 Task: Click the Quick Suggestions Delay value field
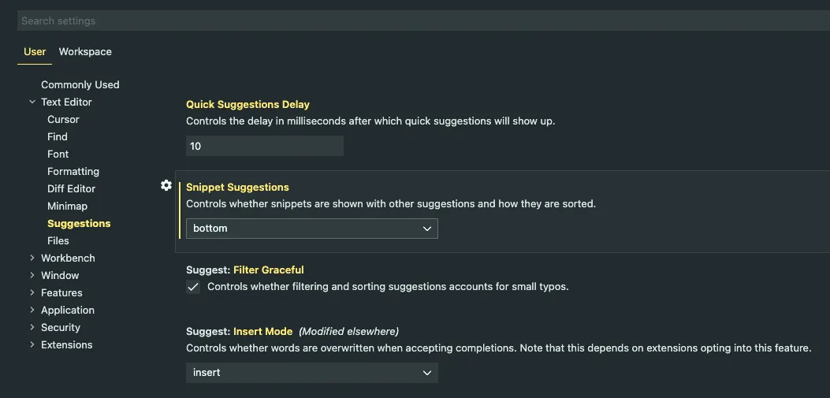point(265,147)
